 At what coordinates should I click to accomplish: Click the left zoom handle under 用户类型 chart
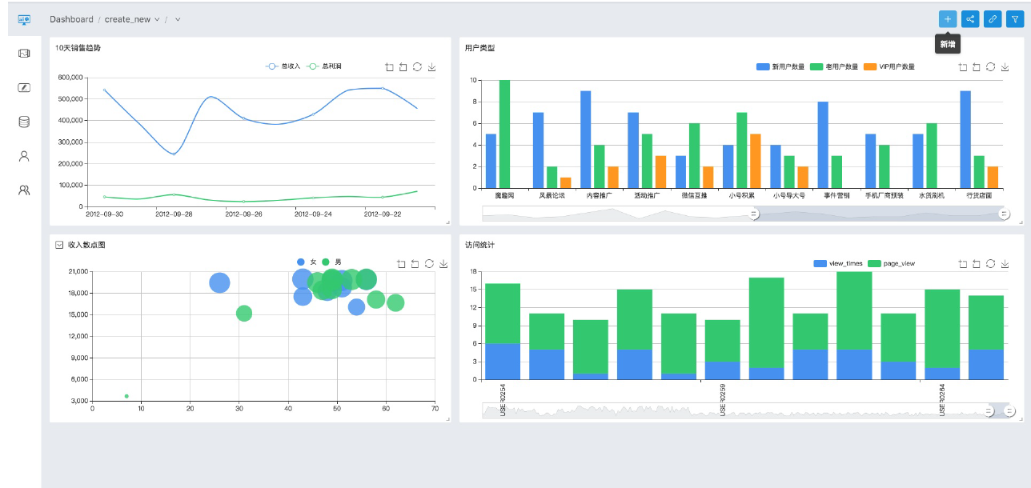753,214
